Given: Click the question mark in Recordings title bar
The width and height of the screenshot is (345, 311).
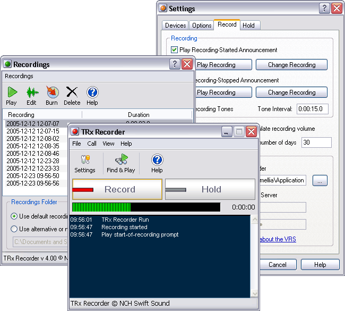Looking at the screenshot, I should point(175,64).
